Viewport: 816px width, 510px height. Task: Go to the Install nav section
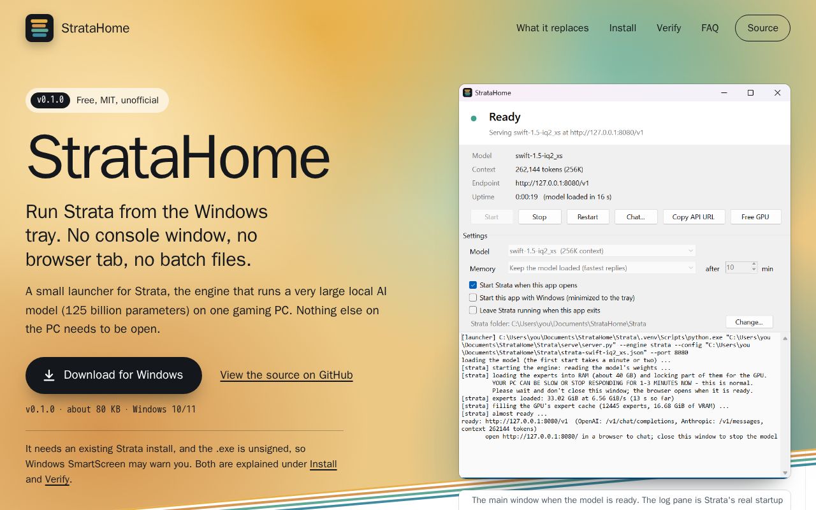pos(623,28)
